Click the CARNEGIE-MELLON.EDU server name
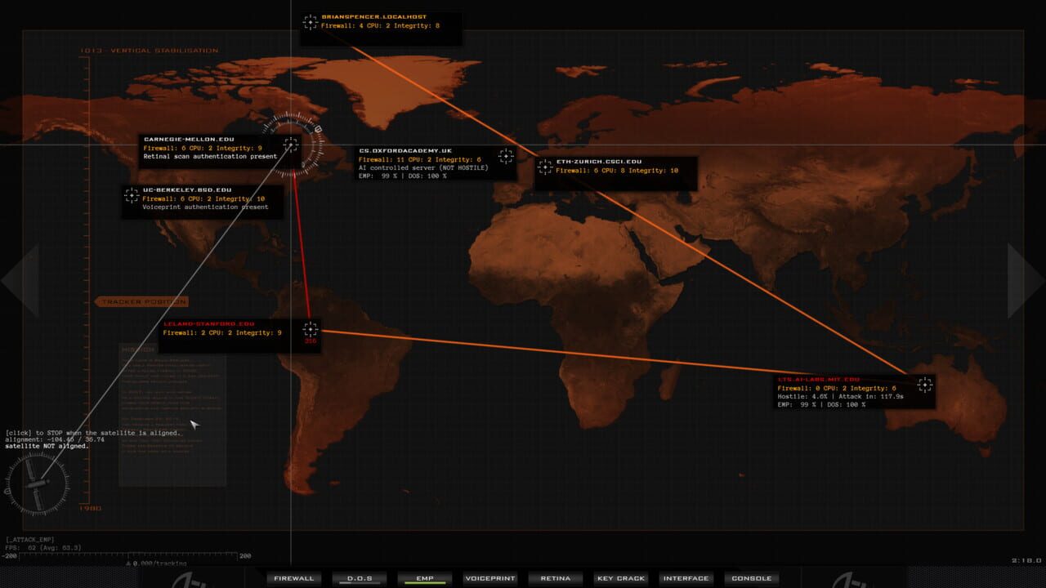This screenshot has height=588, width=1046. point(189,139)
